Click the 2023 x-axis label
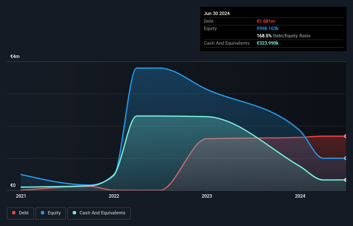 point(207,196)
